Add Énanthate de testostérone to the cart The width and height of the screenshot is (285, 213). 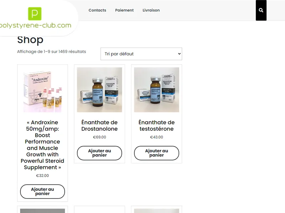156,153
